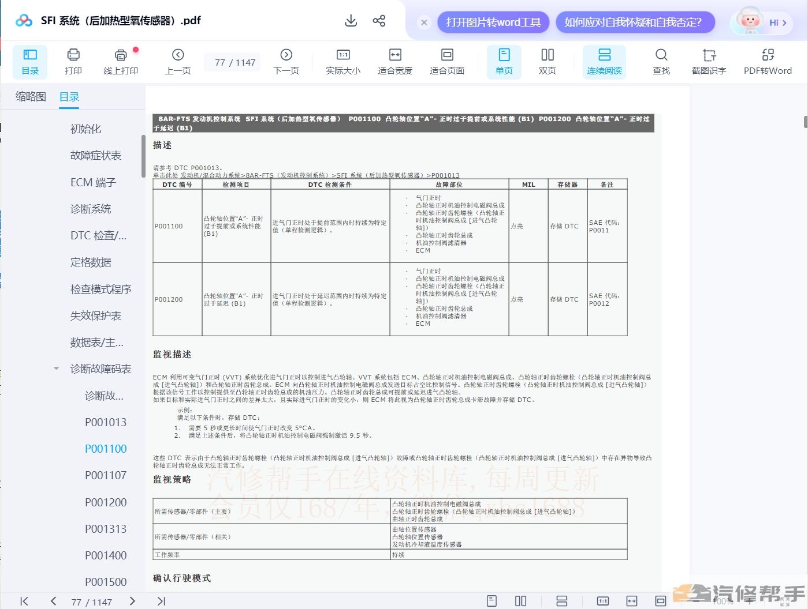The image size is (808, 609).
Task: Open 截图识字 screenshot OCR tool
Action: (709, 62)
